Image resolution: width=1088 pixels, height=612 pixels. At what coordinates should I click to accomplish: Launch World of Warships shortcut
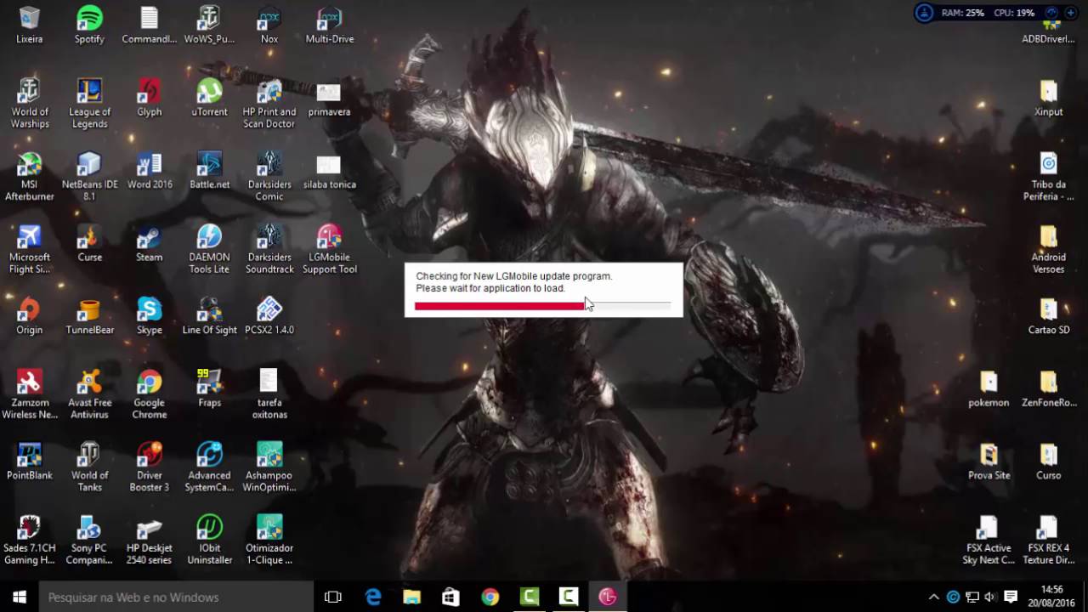pyautogui.click(x=30, y=104)
